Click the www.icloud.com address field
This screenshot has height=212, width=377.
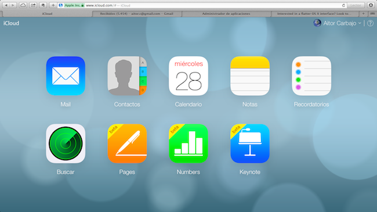tap(202, 5)
